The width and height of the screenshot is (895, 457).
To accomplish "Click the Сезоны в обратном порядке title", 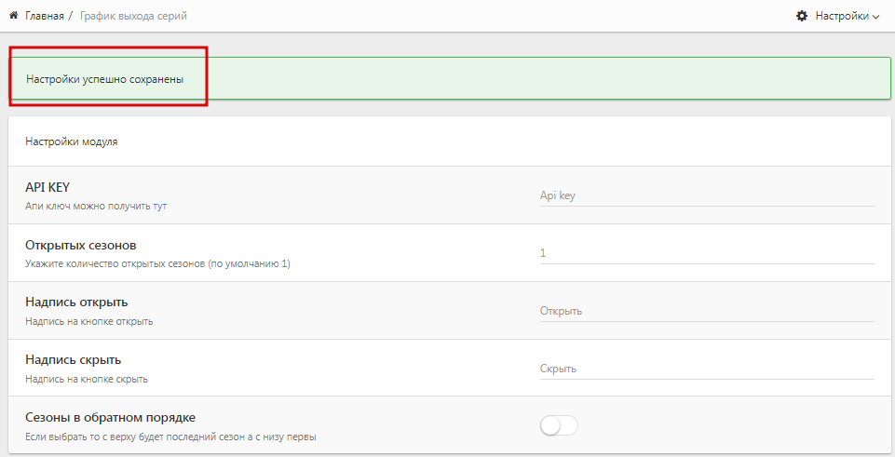I will [x=110, y=418].
